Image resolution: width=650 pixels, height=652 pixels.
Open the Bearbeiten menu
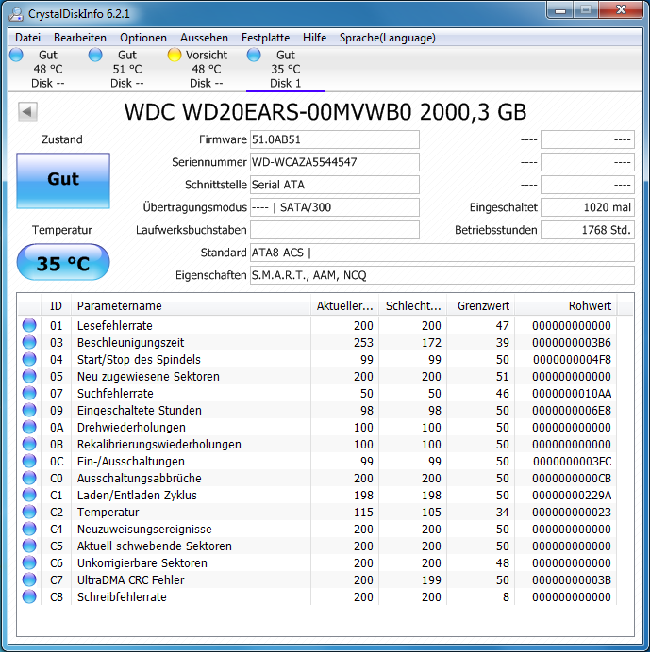point(80,38)
